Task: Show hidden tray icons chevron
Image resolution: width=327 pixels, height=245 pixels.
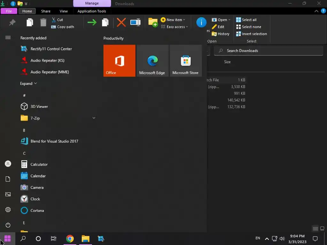Action: [x=267, y=239]
